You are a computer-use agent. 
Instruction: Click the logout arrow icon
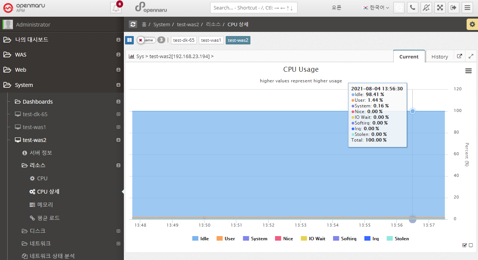[454, 8]
